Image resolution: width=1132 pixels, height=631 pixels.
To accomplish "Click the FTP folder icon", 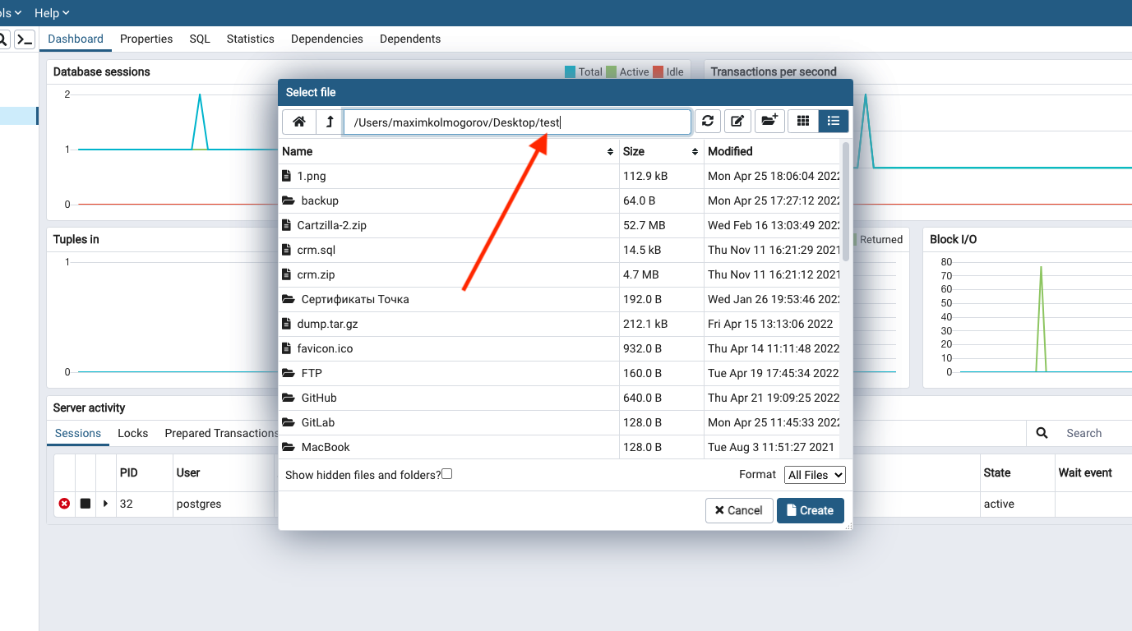I will (x=288, y=373).
